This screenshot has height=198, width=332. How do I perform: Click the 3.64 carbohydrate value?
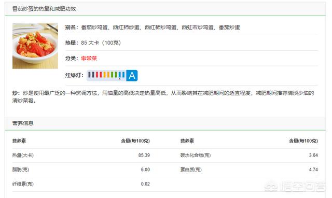pos(313,155)
